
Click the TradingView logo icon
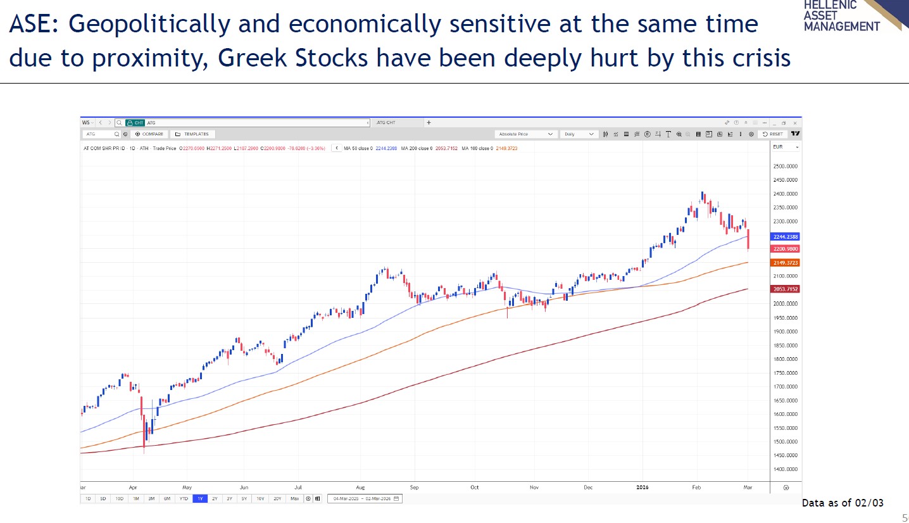[x=796, y=134]
